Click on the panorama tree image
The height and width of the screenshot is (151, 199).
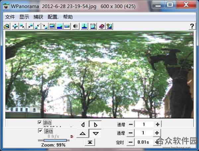[99, 75]
